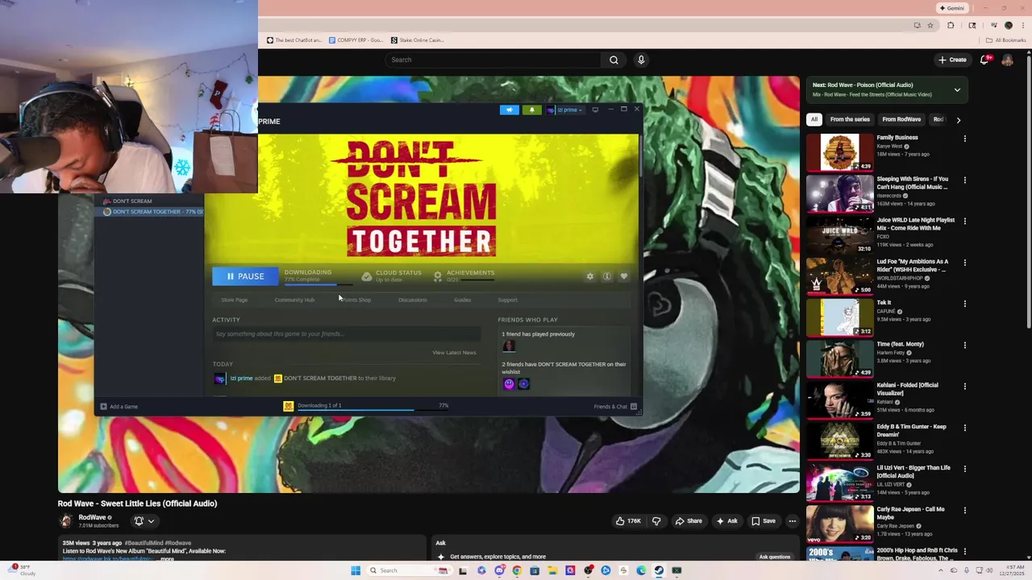The height and width of the screenshot is (580, 1032).
Task: Open All Bookmarks folder
Action: pyautogui.click(x=1005, y=40)
